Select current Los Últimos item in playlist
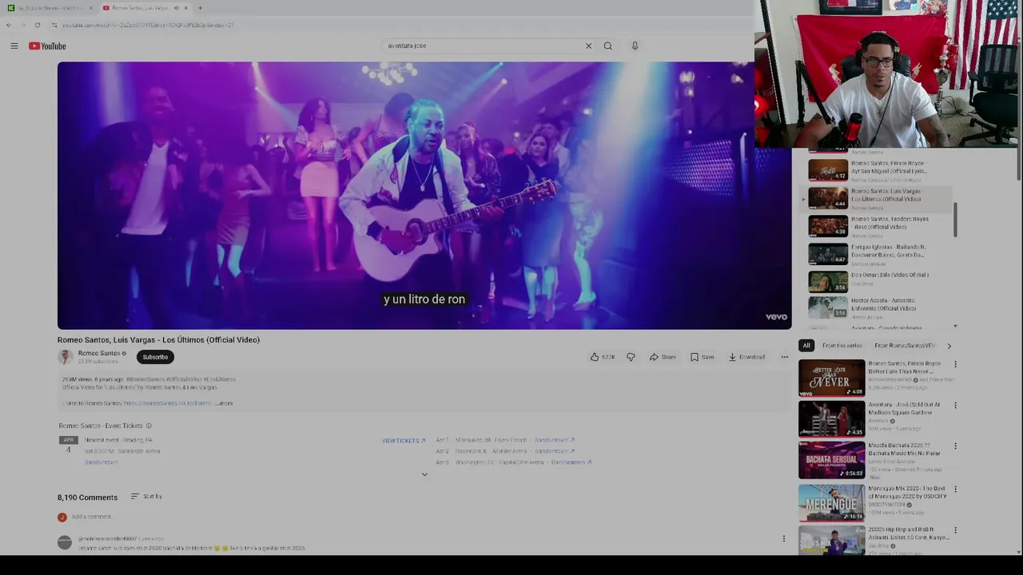The width and height of the screenshot is (1023, 575). click(x=878, y=198)
